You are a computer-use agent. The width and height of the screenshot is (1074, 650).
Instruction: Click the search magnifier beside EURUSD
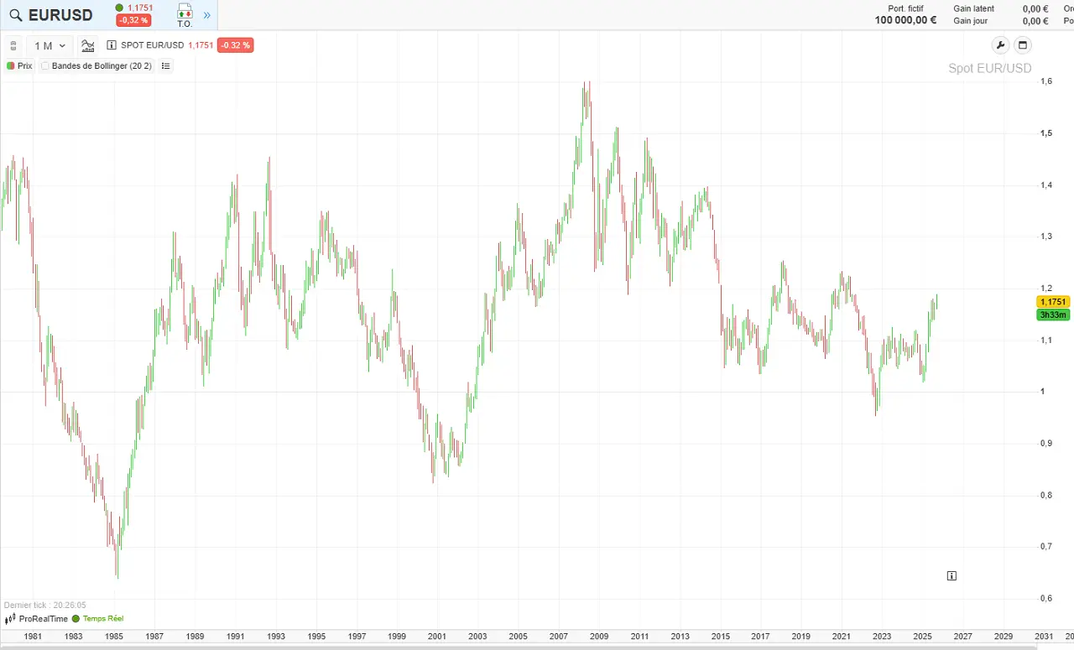pyautogui.click(x=15, y=15)
